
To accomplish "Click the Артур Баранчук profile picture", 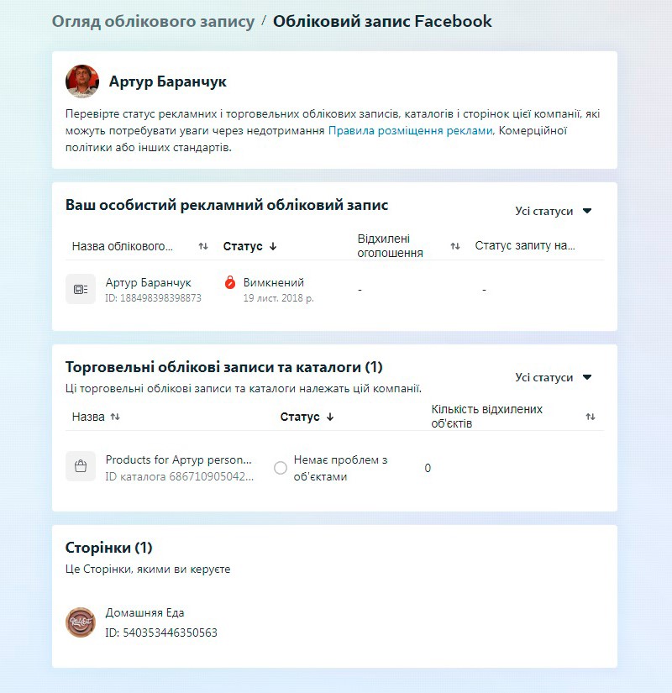I will [81, 81].
